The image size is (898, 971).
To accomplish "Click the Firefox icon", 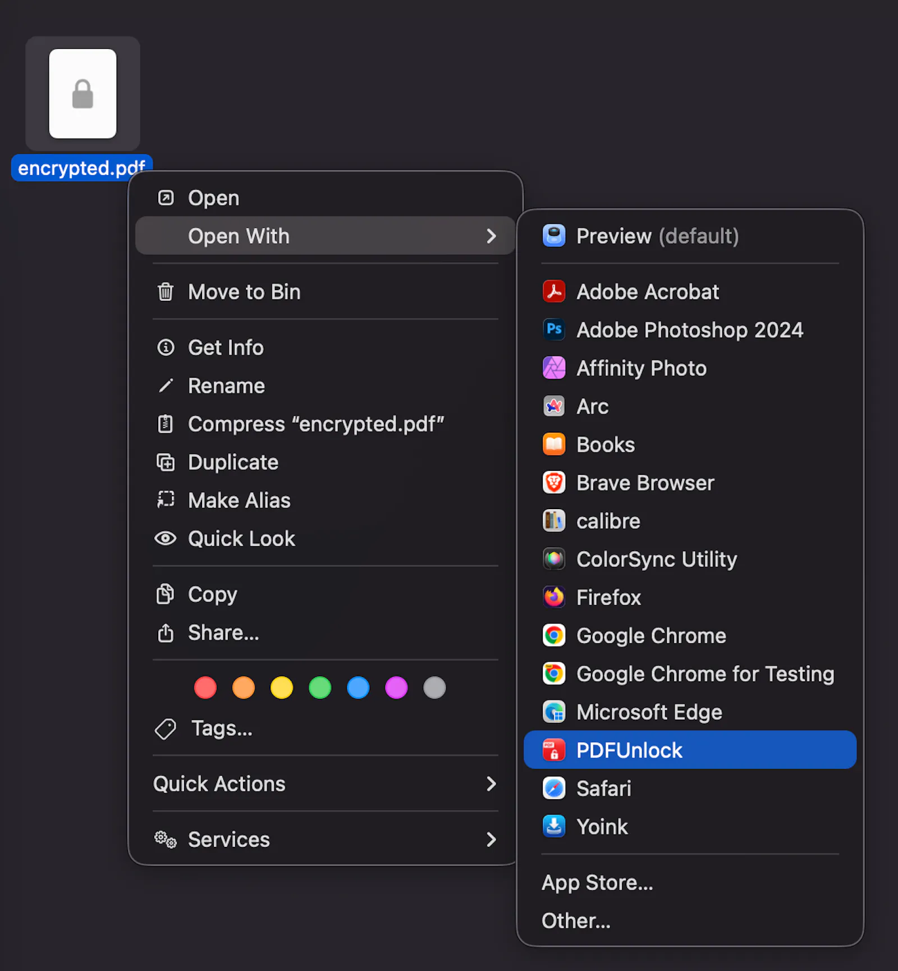I will [554, 597].
